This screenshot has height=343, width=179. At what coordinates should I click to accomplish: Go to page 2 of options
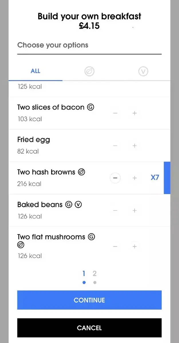click(x=95, y=274)
